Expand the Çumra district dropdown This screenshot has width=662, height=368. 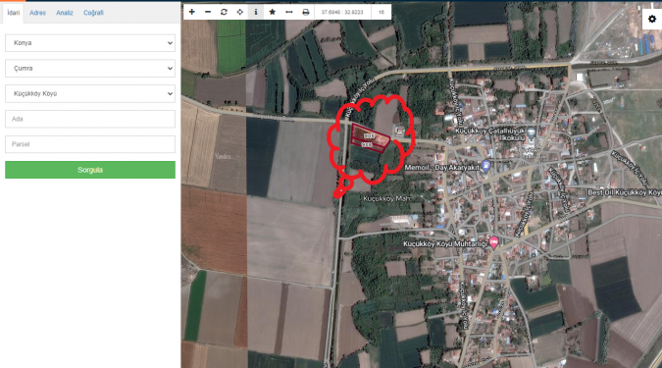[x=90, y=69]
